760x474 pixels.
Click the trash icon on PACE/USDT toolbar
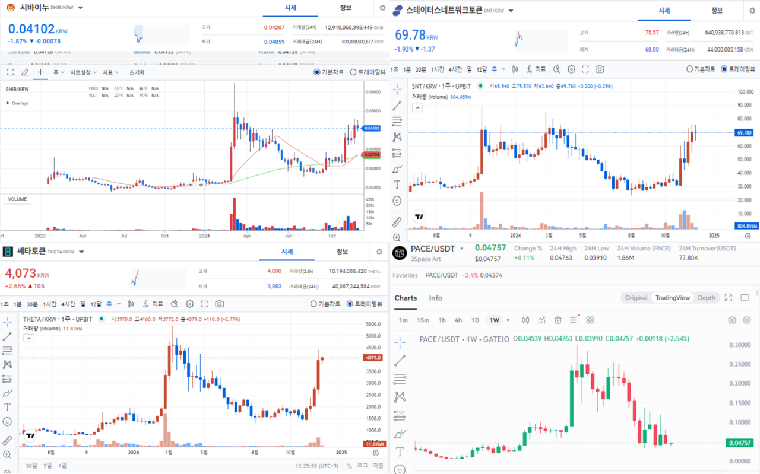(558, 320)
